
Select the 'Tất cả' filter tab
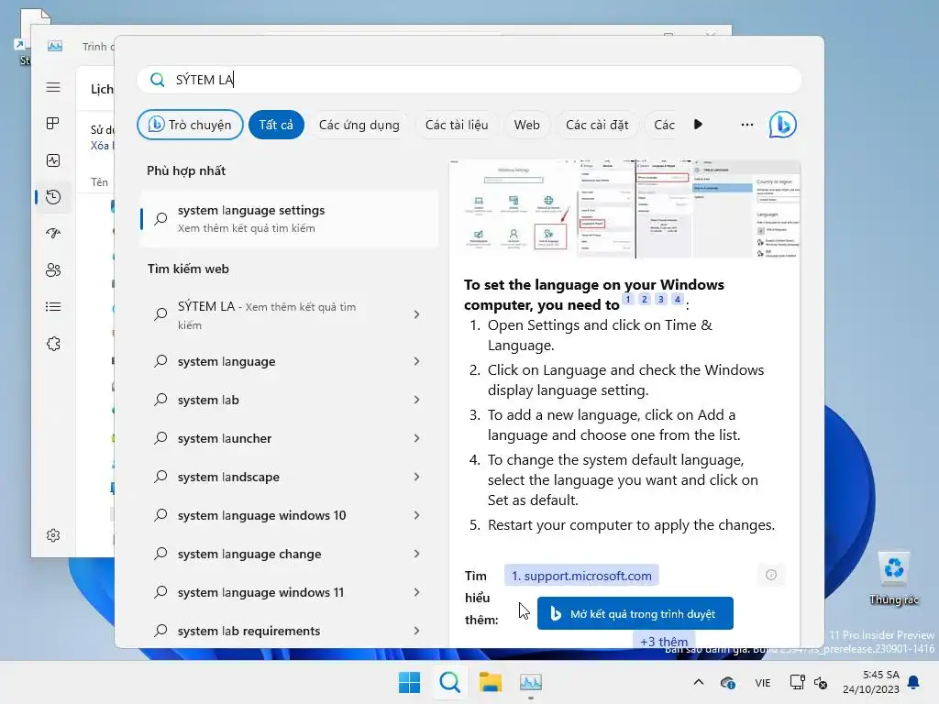click(x=276, y=125)
